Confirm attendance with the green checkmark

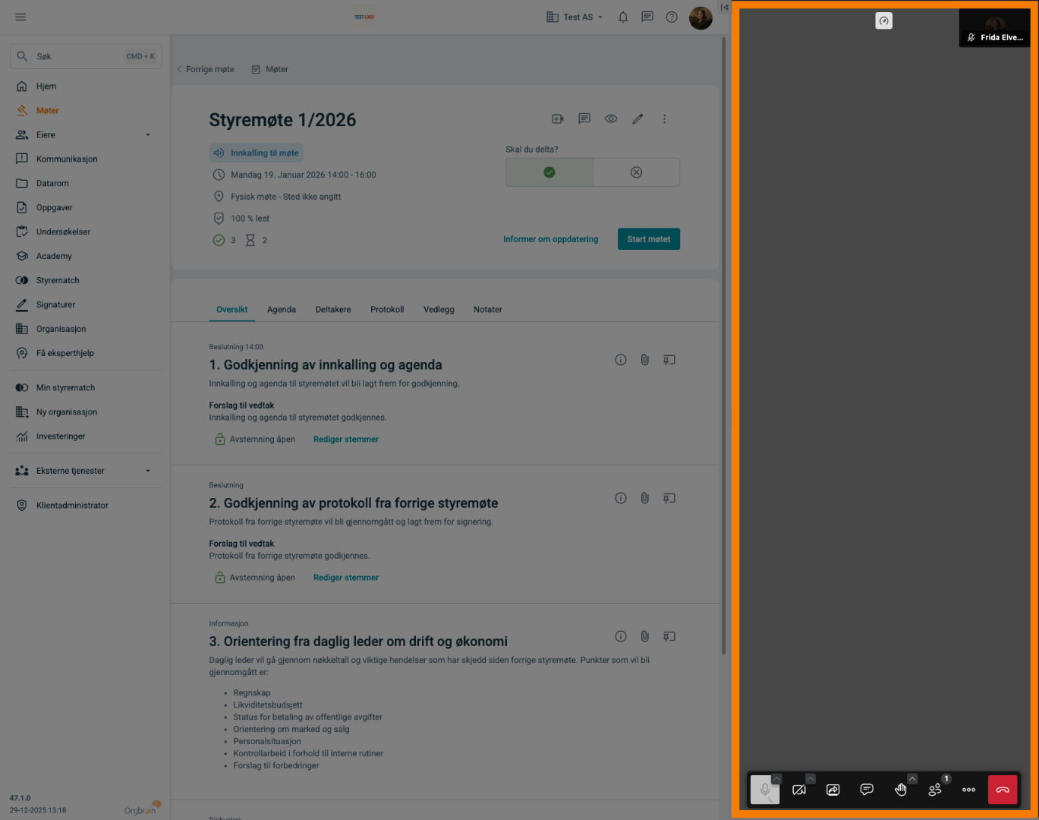(x=549, y=172)
